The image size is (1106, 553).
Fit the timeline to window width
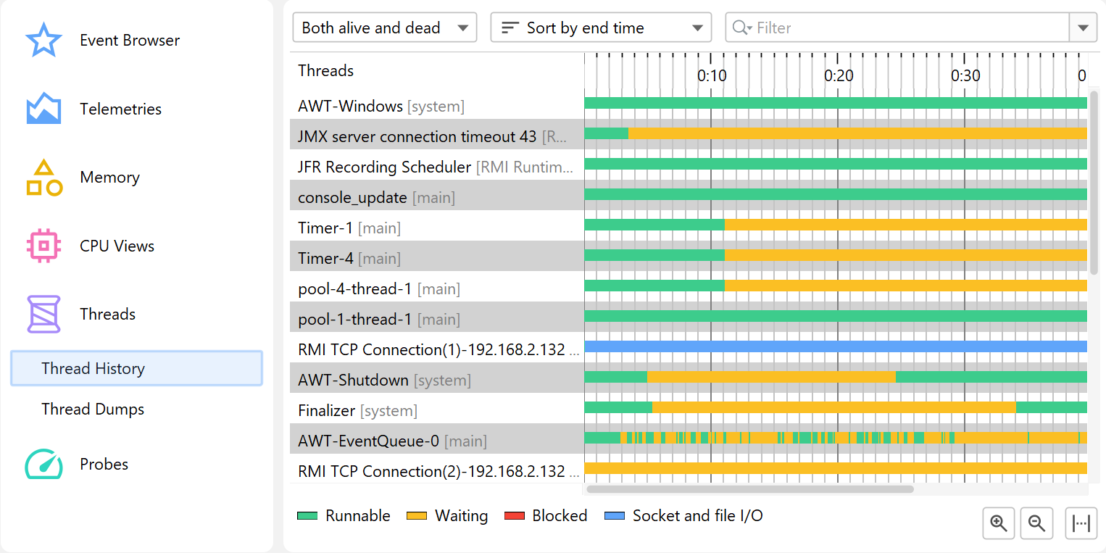tap(1081, 523)
